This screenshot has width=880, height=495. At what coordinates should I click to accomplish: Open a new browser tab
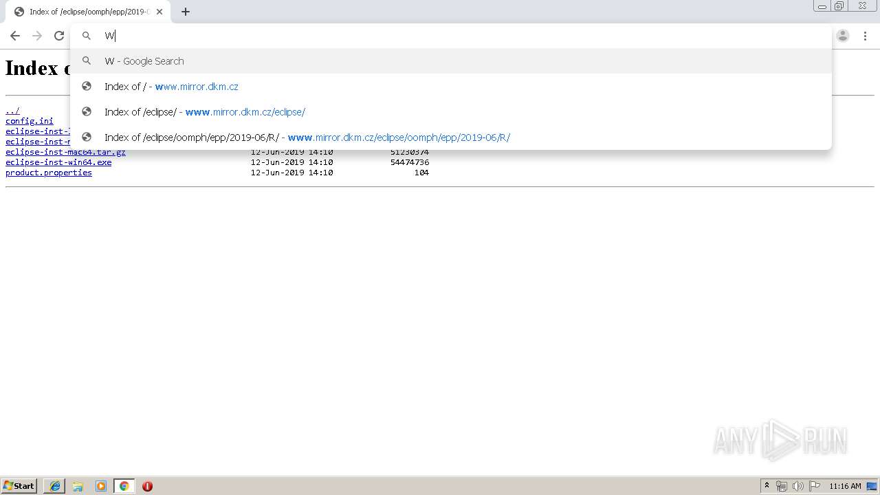[x=186, y=12]
